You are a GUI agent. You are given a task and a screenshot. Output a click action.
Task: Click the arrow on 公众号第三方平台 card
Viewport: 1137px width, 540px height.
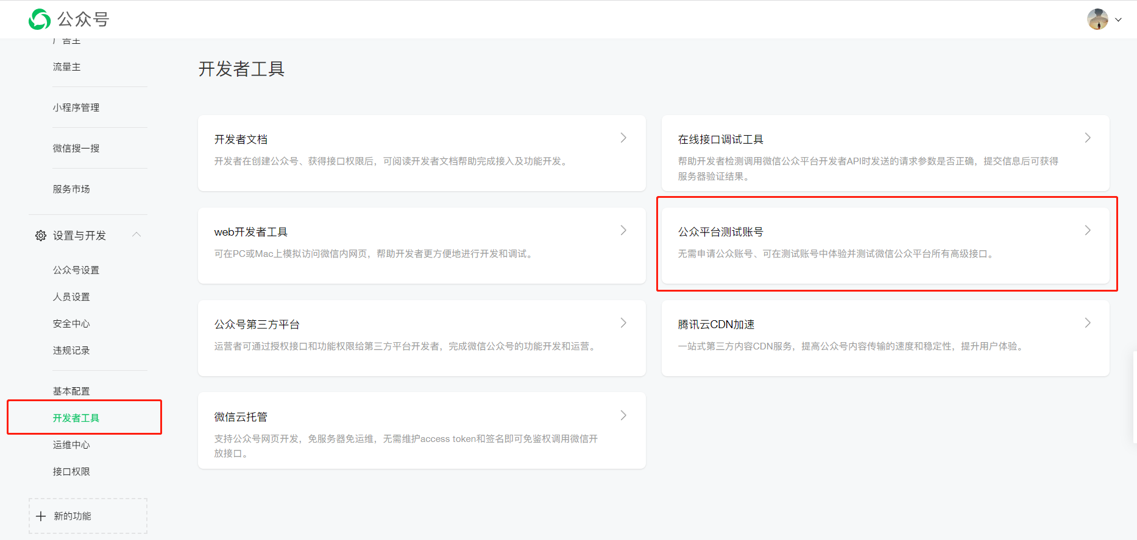click(623, 323)
